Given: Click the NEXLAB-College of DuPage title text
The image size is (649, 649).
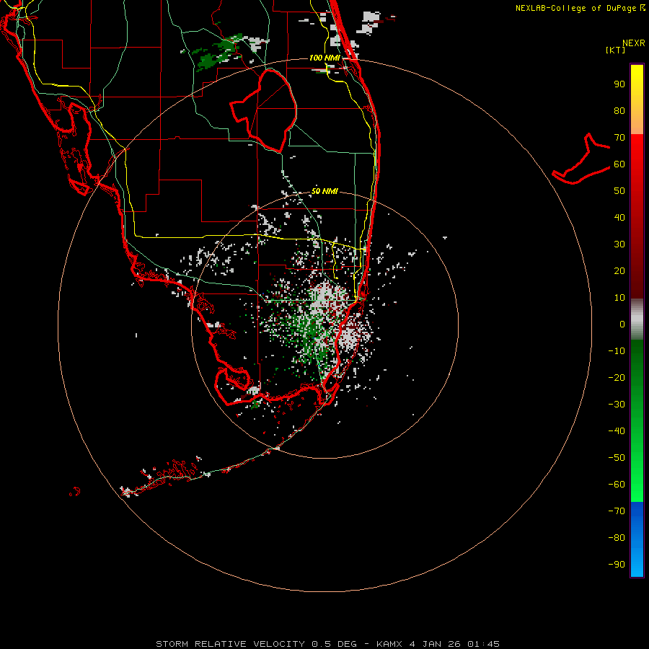Looking at the screenshot, I should point(576,8).
